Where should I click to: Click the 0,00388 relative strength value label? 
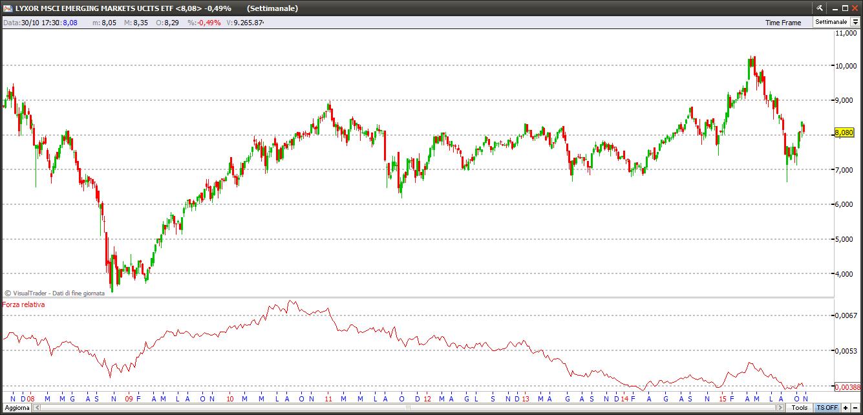[847, 387]
